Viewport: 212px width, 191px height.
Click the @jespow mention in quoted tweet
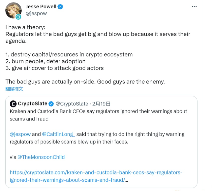coord(20,134)
